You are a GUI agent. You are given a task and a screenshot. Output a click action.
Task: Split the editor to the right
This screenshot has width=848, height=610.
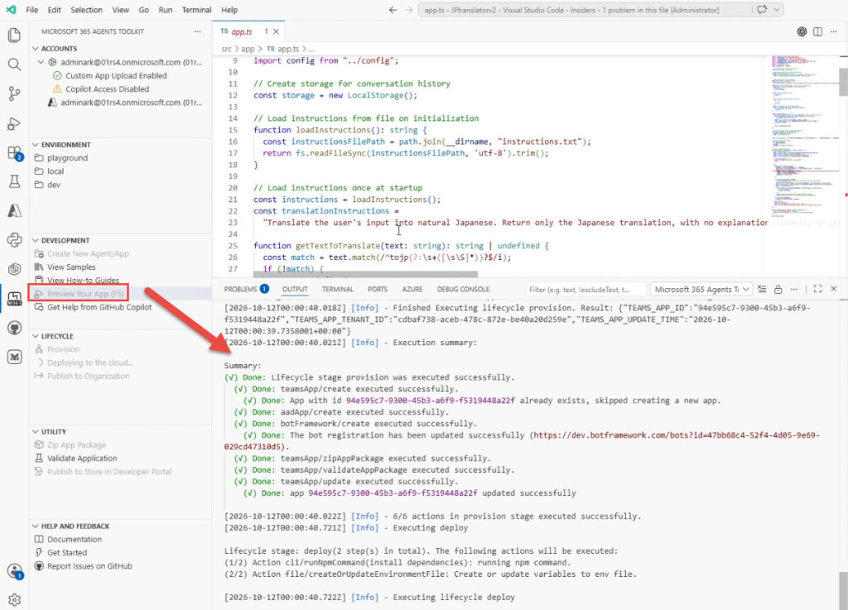817,32
